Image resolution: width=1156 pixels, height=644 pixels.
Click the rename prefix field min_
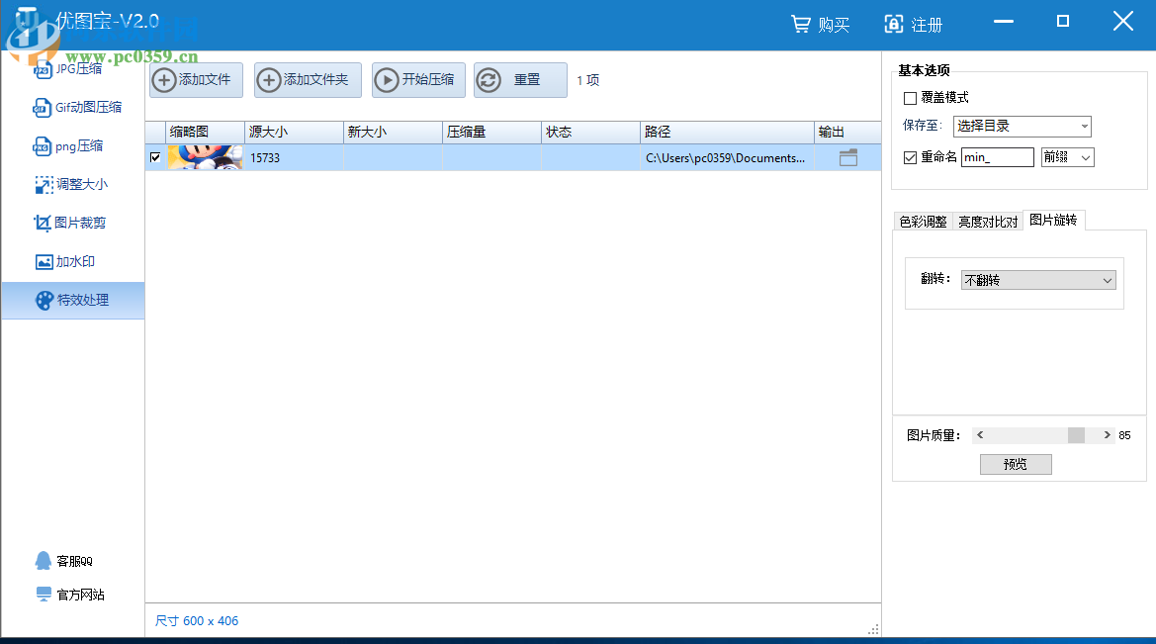tap(998, 157)
